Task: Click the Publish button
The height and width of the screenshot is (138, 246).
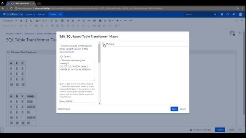Action: 220,130
